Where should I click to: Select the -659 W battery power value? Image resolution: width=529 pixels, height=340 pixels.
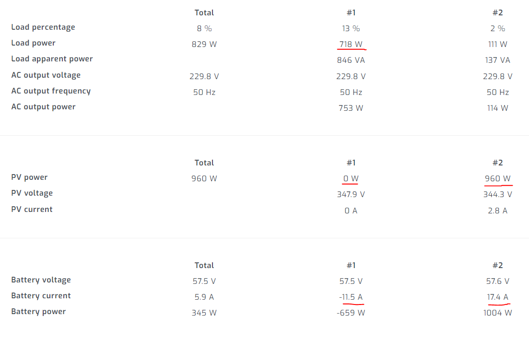[351, 313]
